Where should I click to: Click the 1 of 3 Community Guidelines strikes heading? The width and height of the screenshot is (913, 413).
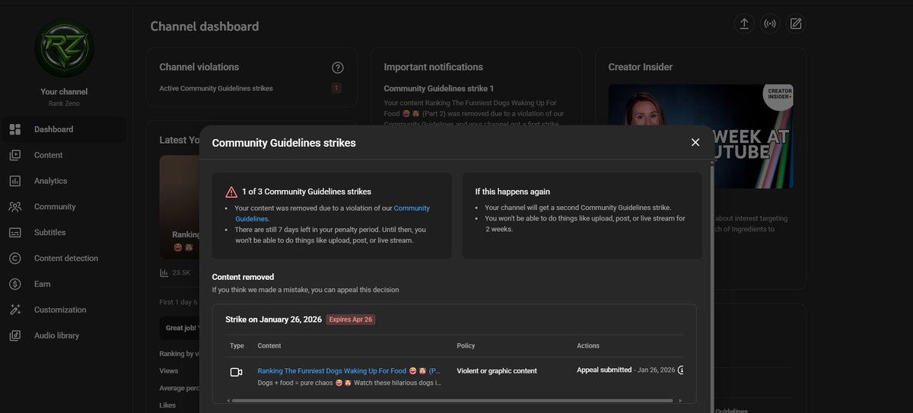click(x=306, y=192)
